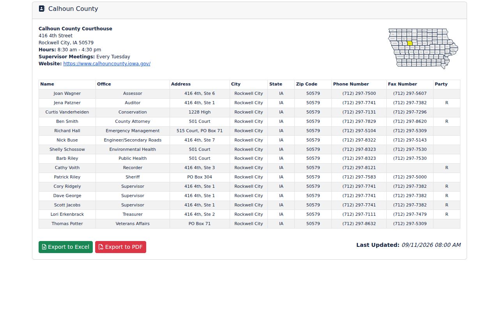Click the County Attorney office cell

tap(133, 122)
